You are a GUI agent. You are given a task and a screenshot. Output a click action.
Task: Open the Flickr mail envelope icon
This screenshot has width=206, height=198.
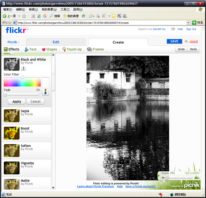[x=173, y=29]
